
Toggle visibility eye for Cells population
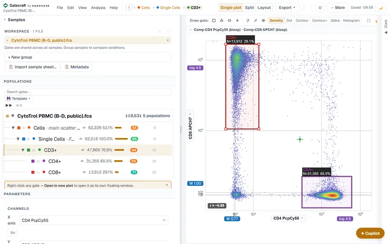(84, 128)
